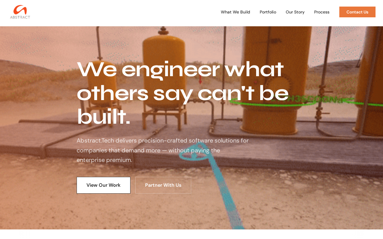Click the Partner With Us button
The image size is (383, 239).
pyautogui.click(x=163, y=185)
